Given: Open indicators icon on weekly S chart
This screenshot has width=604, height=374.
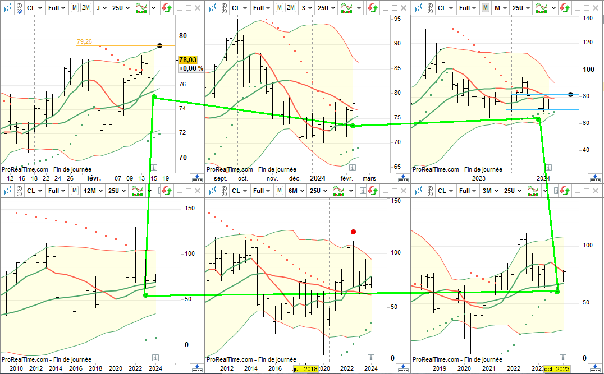Looking at the screenshot, I should tap(347, 8).
